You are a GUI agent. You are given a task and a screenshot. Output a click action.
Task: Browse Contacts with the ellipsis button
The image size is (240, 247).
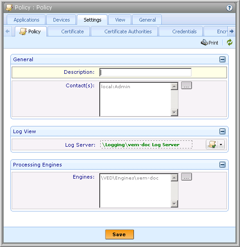(x=187, y=85)
